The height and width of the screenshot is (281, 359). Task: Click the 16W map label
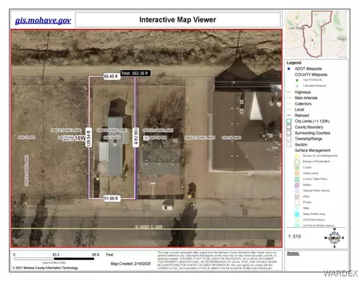pos(79,138)
